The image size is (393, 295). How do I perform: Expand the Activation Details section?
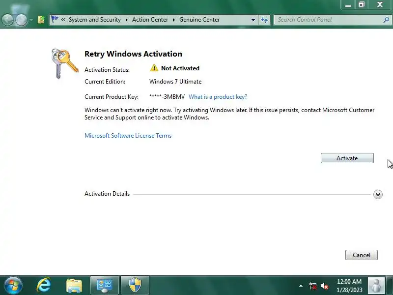(x=378, y=194)
